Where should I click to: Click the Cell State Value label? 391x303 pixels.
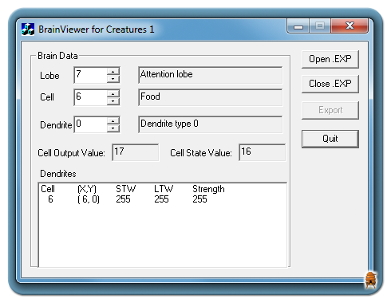pyautogui.click(x=201, y=153)
